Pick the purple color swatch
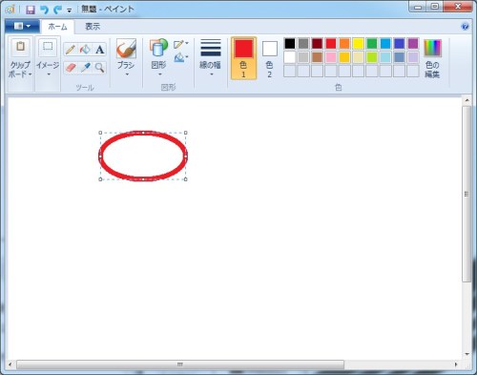The width and height of the screenshot is (477, 375). [x=413, y=44]
